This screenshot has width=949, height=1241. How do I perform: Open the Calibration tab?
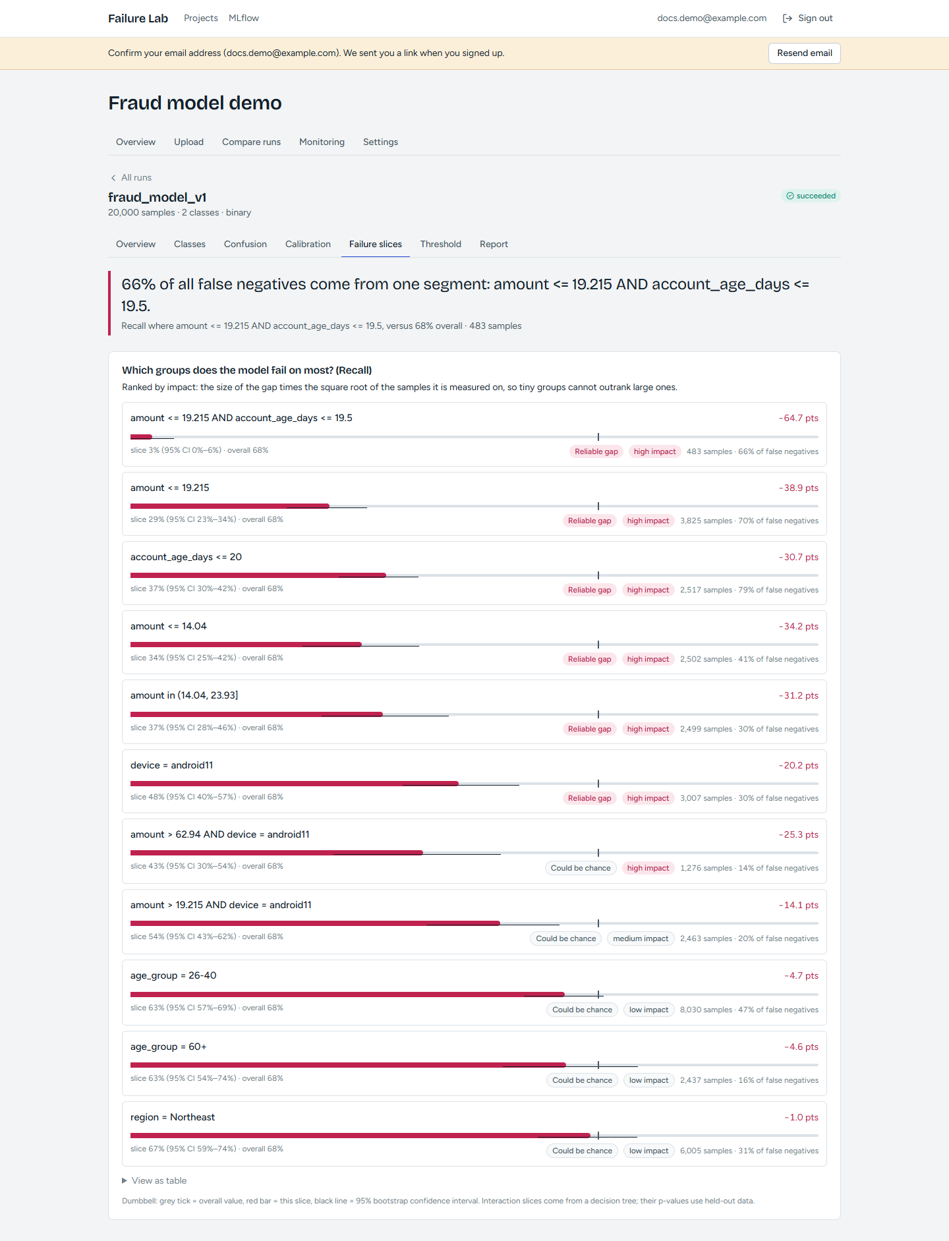(308, 245)
